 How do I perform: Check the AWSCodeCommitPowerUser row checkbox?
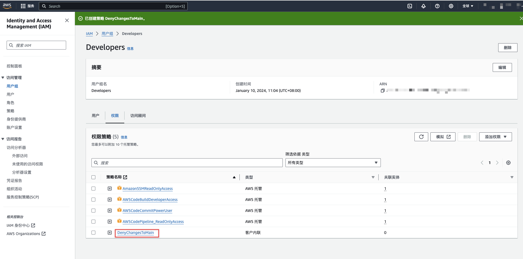(93, 211)
